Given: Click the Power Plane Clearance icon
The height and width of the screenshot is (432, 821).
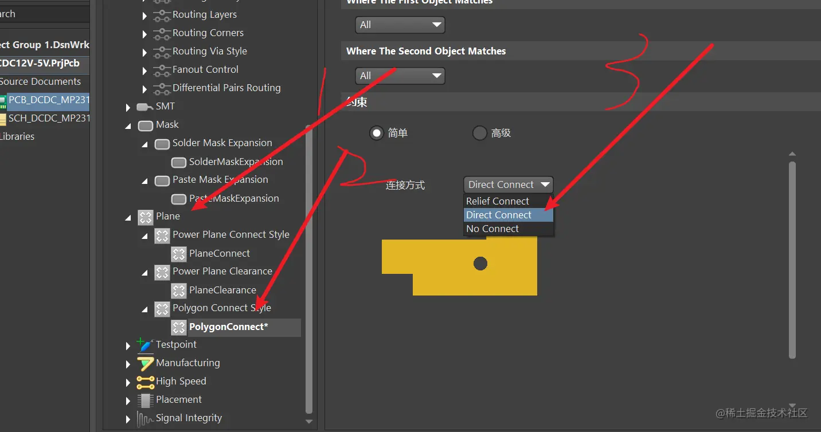Looking at the screenshot, I should [x=162, y=272].
